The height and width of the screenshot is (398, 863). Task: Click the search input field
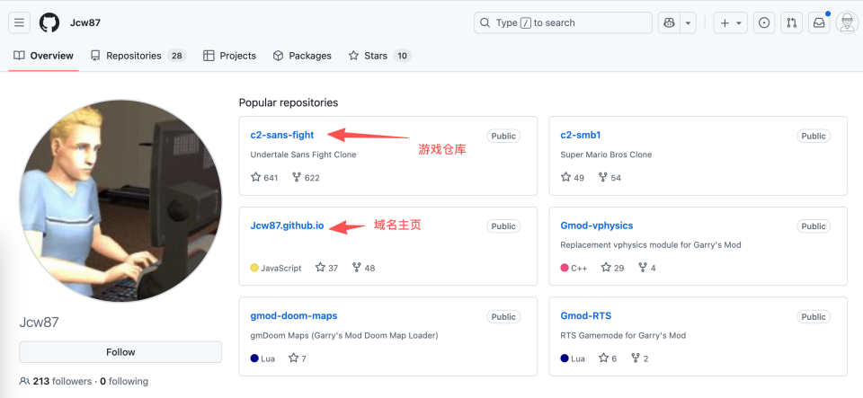[x=564, y=22]
